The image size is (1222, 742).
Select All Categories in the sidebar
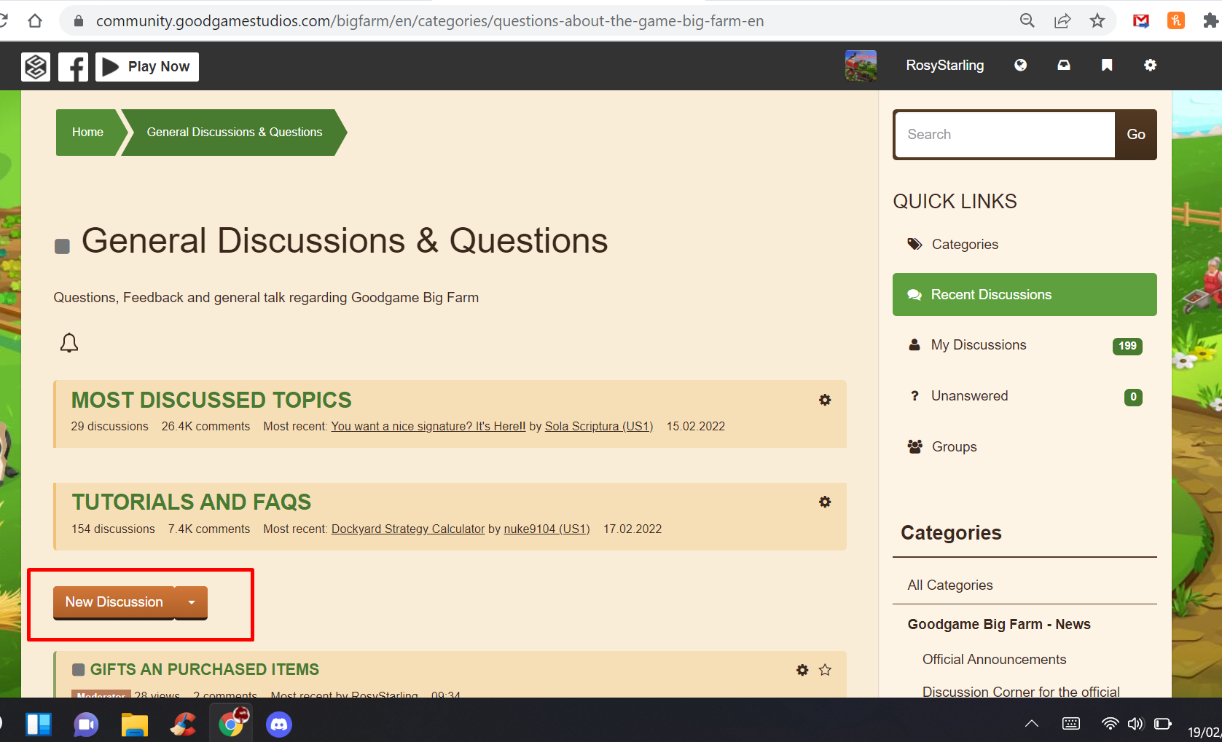949,585
